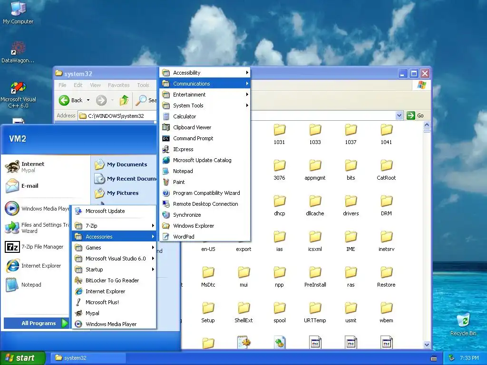Expand Games program group
The height and width of the screenshot is (365, 487).
click(x=114, y=247)
